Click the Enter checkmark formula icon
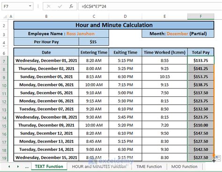222x172 pixels. 60,6
